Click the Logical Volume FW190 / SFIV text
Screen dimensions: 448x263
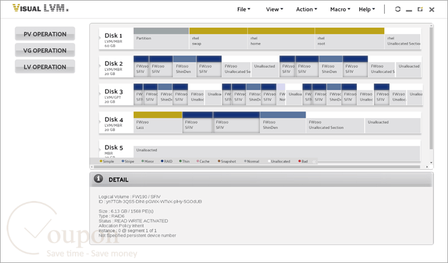coord(129,197)
